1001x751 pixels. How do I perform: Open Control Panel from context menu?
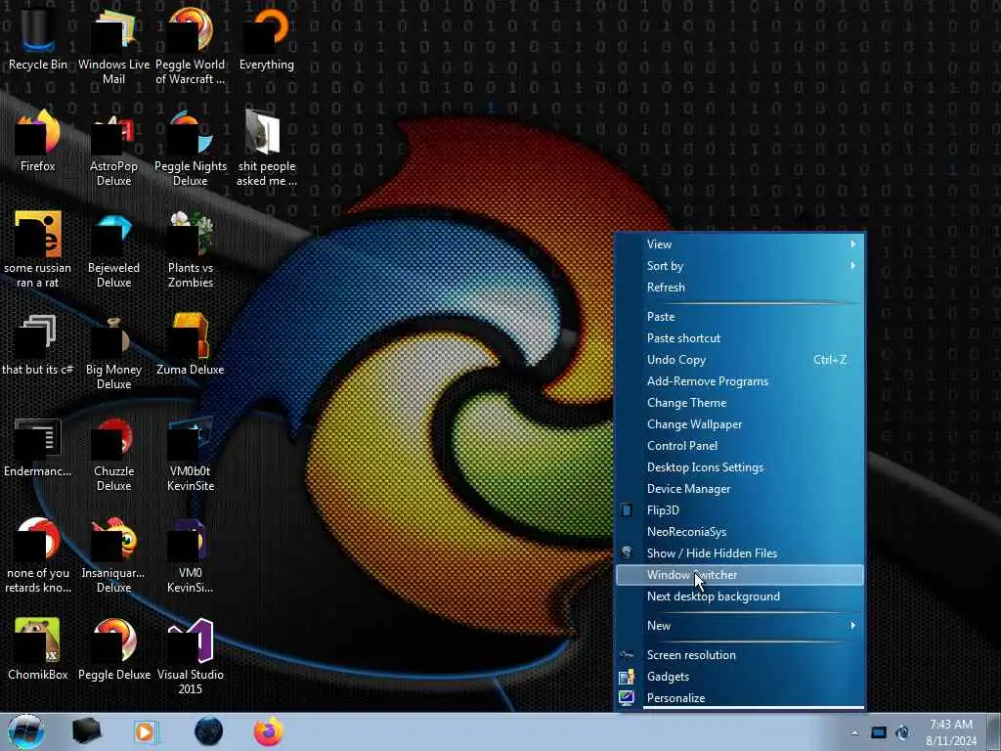pyautogui.click(x=740, y=446)
